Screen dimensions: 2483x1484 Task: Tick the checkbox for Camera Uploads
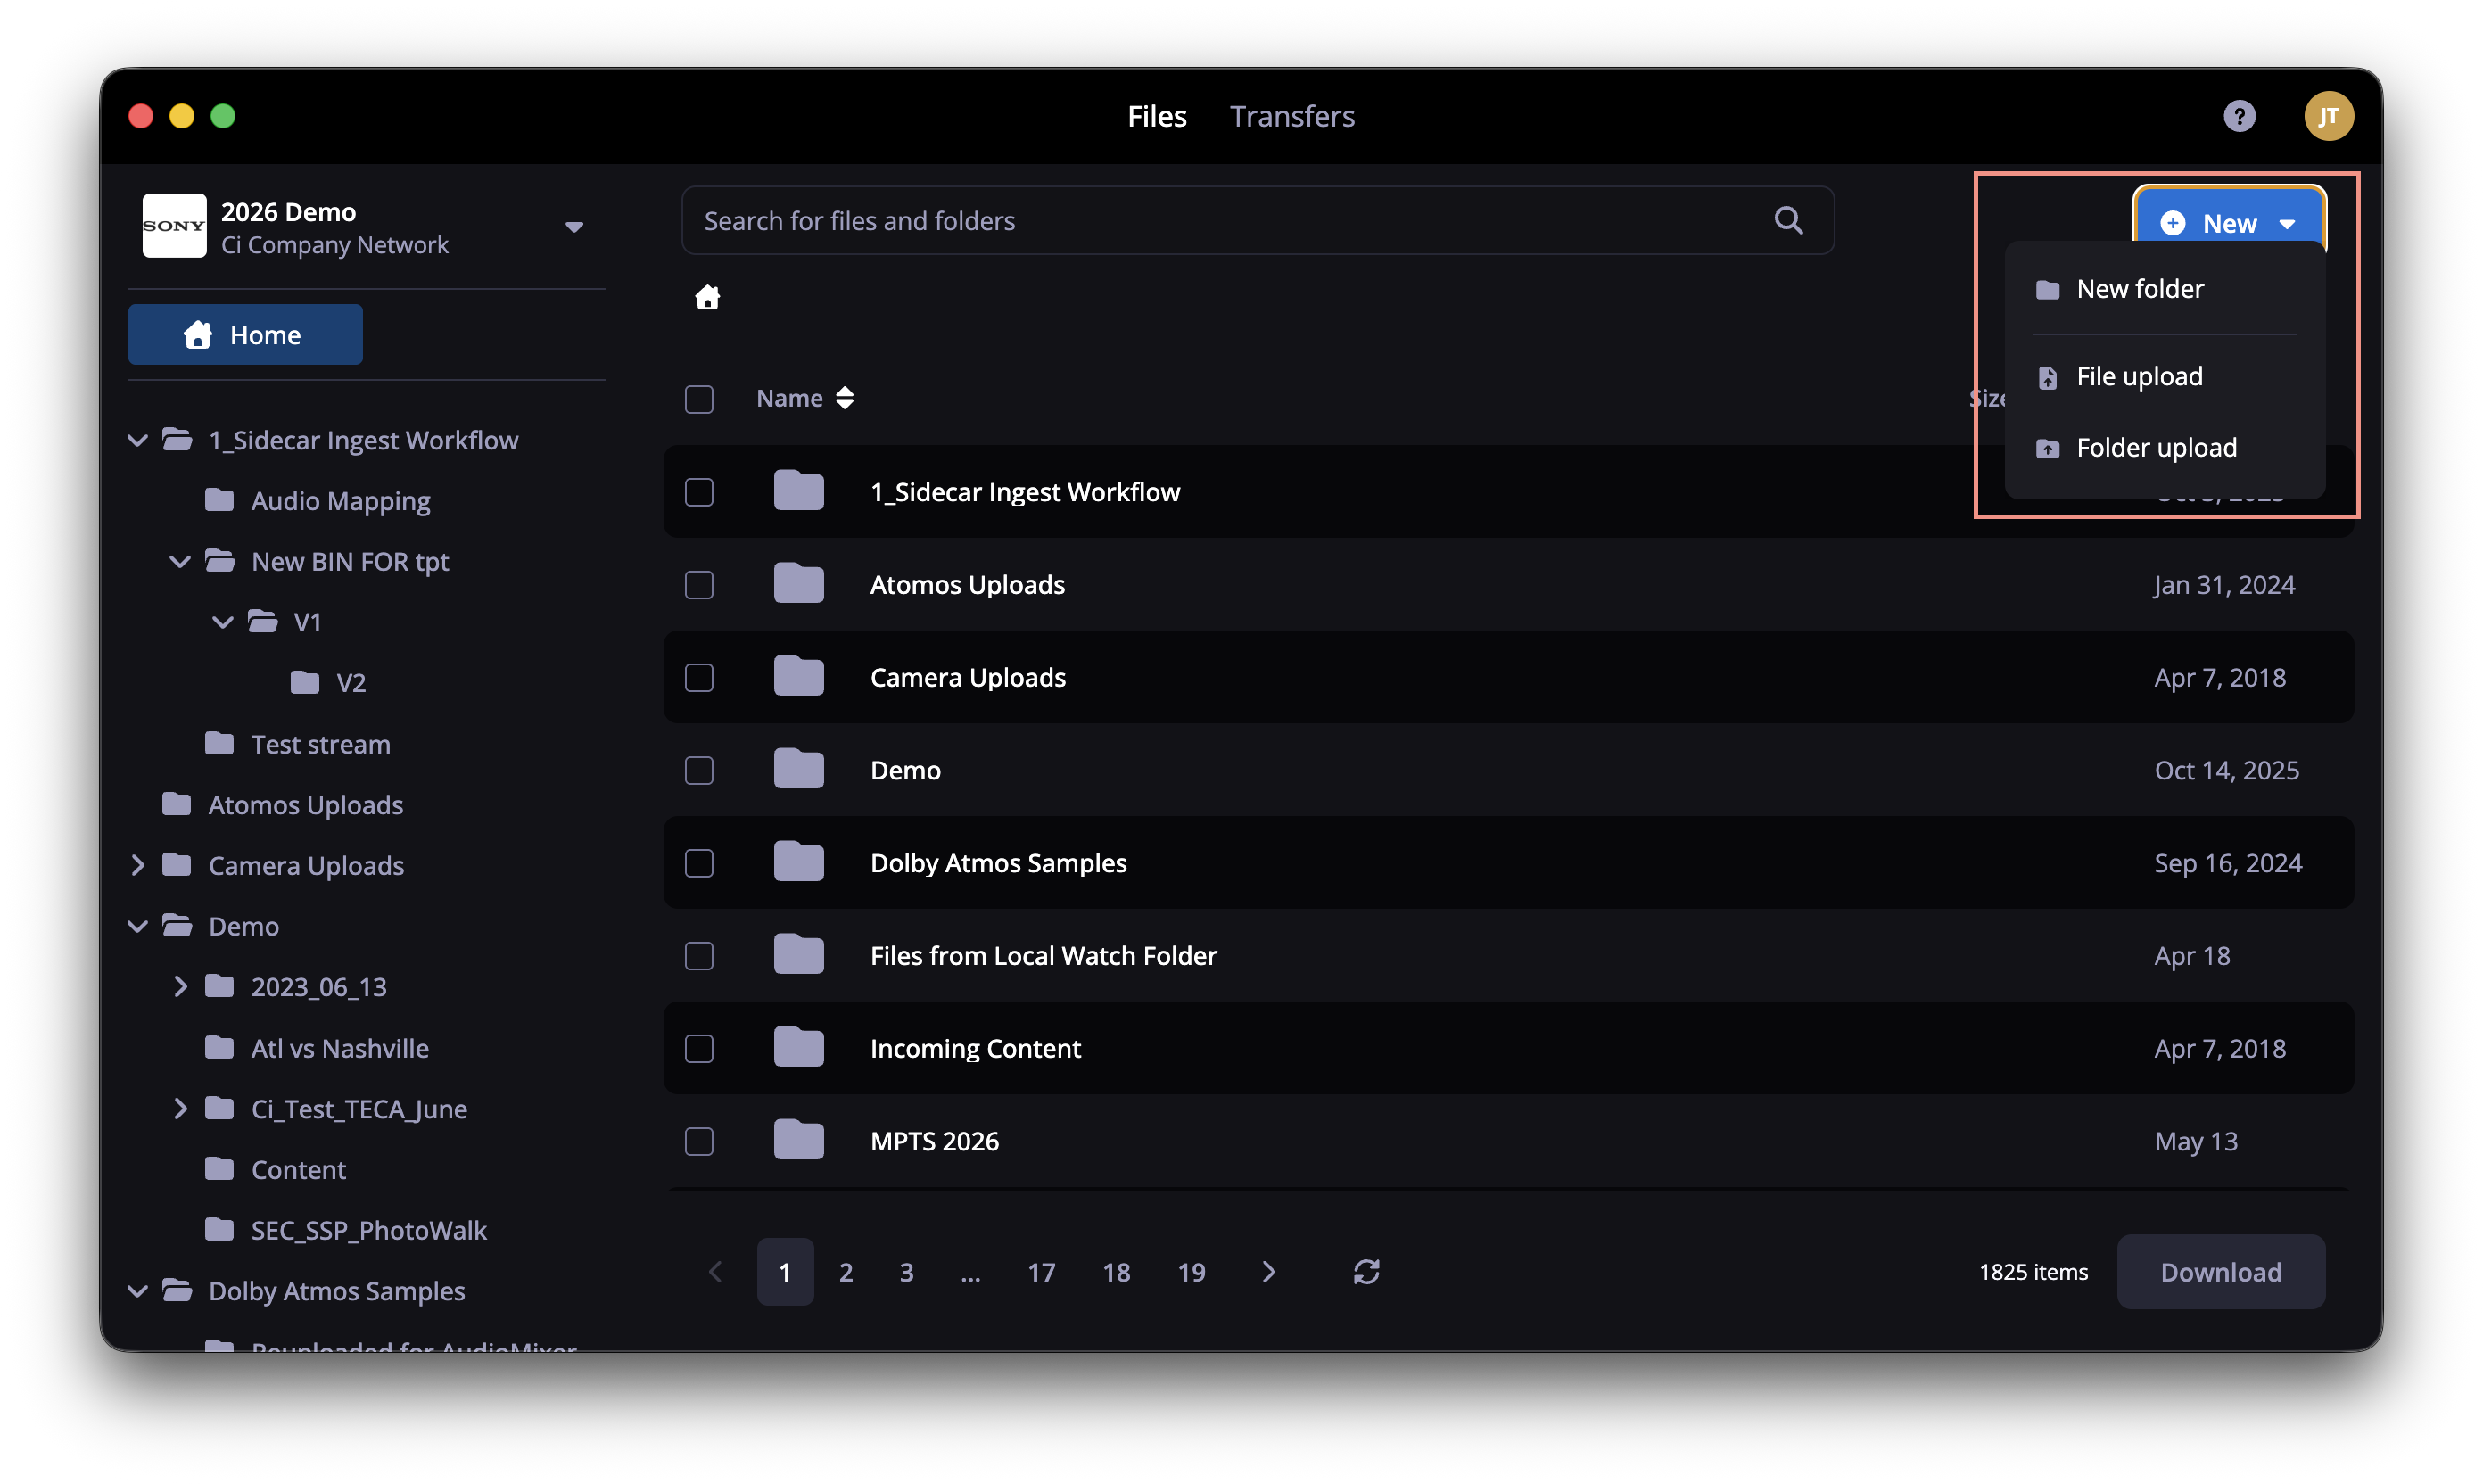click(x=698, y=677)
